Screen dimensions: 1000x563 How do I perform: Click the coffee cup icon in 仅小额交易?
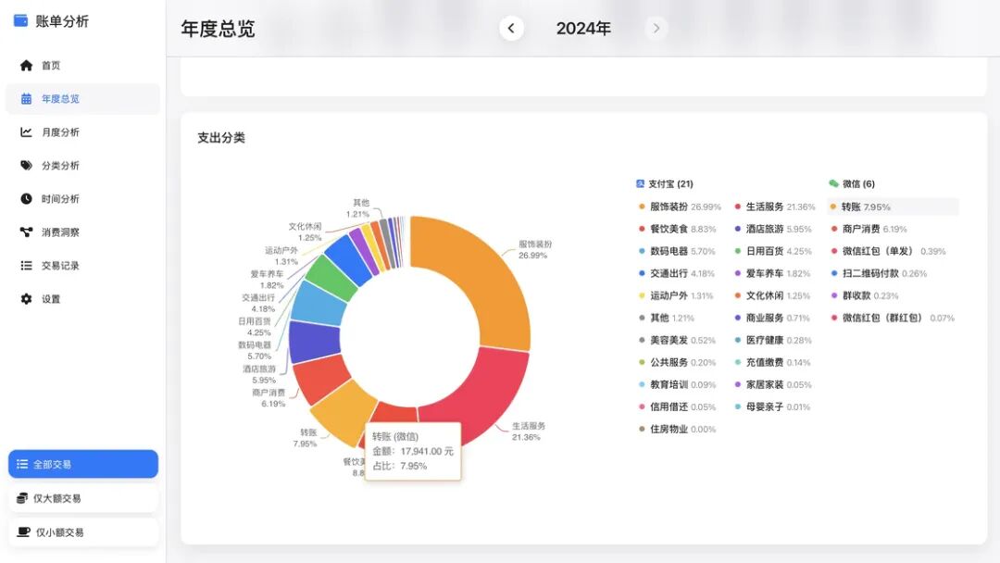(x=23, y=532)
